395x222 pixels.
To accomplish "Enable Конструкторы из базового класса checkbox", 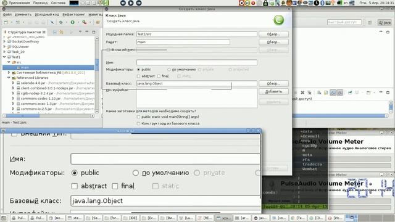I will click(138, 123).
